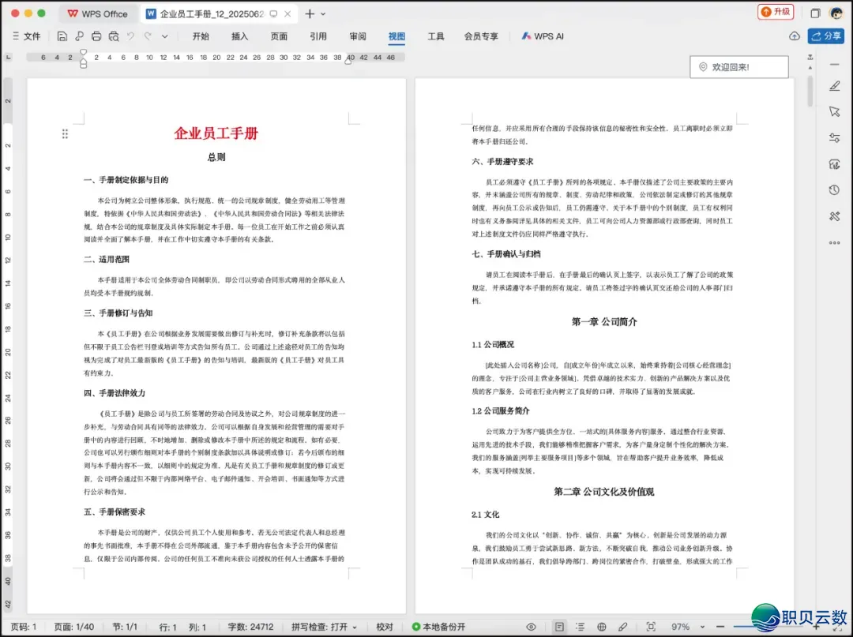The height and width of the screenshot is (637, 853).
Task: Click the three-dots more icon in sidebar
Action: point(835,242)
